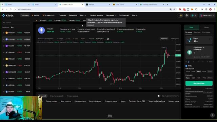This screenshot has height=122, width=217.
Task: Select None stop-loss option
Action: tap(188, 78)
